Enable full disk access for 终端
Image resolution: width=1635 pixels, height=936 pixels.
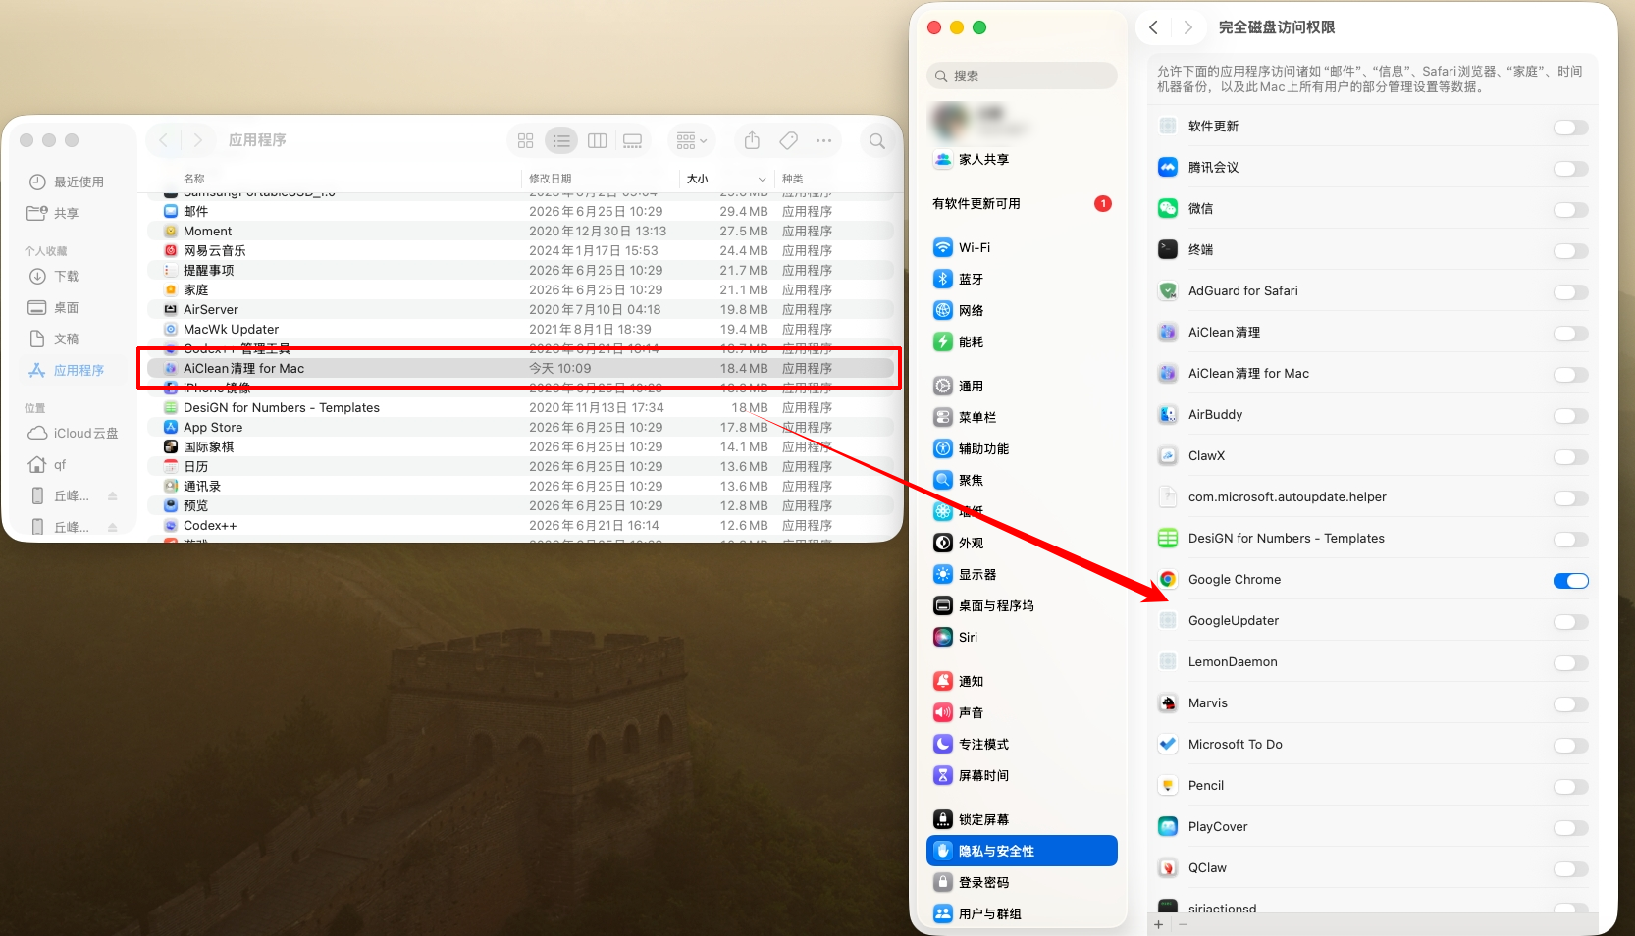[1570, 251]
